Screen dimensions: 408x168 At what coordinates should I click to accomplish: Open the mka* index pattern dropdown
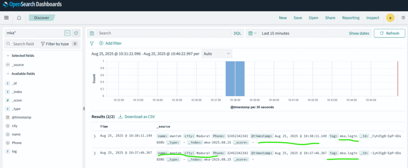pyautogui.click(x=68, y=33)
